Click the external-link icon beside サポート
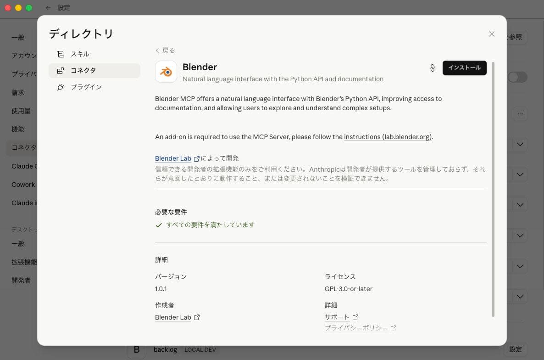544x360 pixels. point(355,317)
